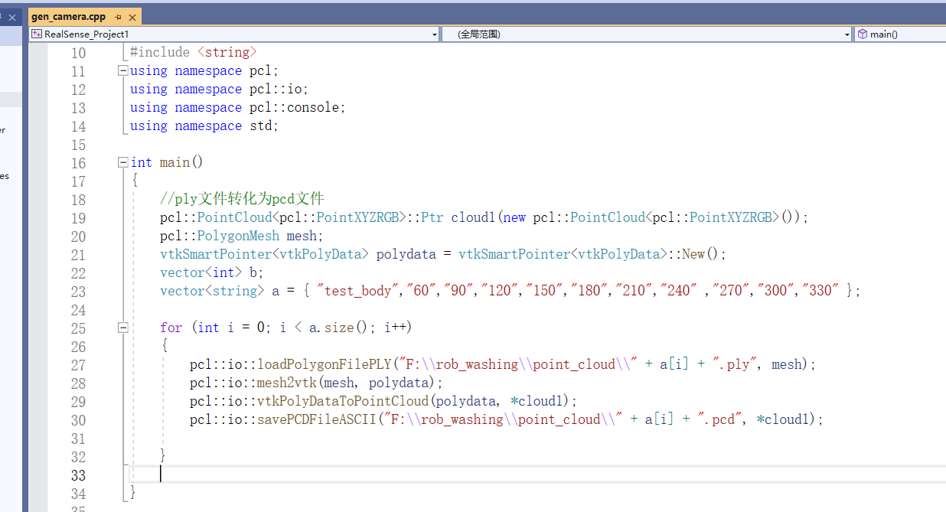The width and height of the screenshot is (946, 512).
Task: Click the "using namespace pcl::console;" line
Action: click(x=238, y=107)
